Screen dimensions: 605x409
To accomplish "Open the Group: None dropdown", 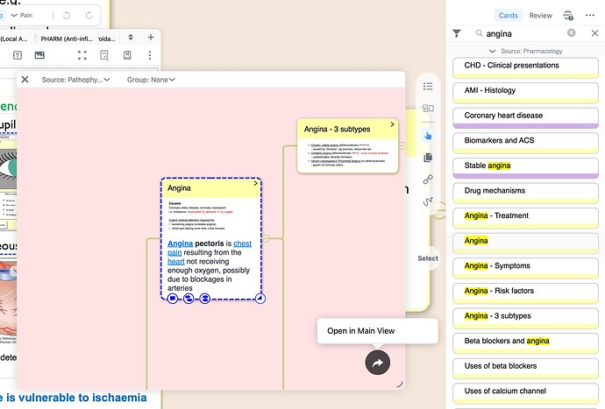I will point(151,80).
